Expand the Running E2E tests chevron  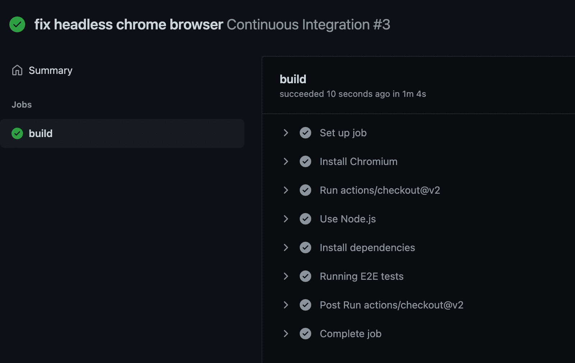point(286,276)
